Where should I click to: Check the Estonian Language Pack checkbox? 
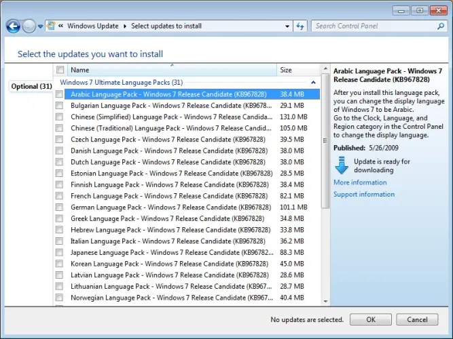pyautogui.click(x=59, y=173)
